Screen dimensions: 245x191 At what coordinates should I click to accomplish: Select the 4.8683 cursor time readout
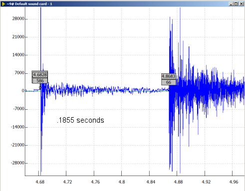pos(169,76)
